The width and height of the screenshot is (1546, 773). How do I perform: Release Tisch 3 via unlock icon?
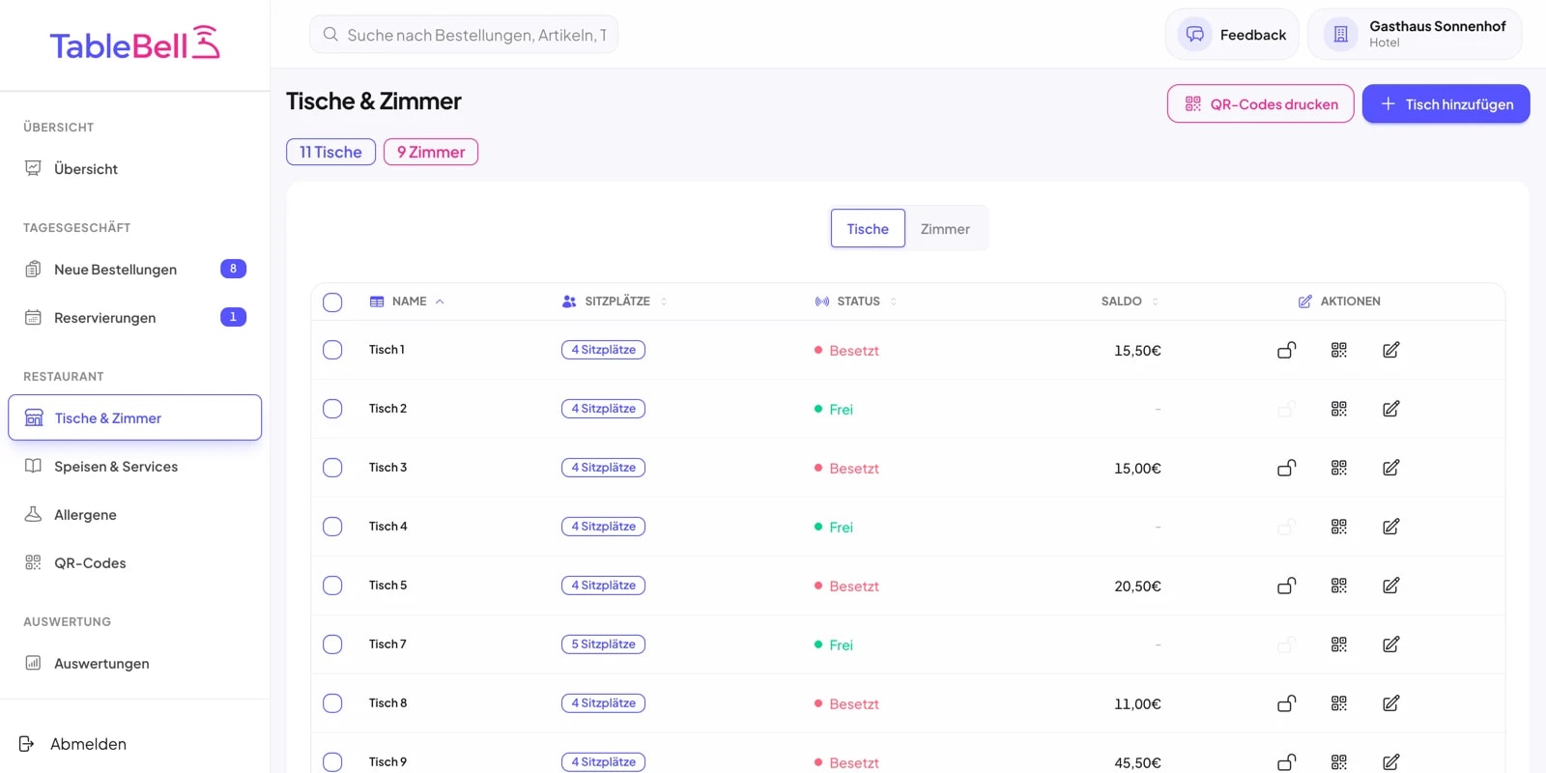point(1286,468)
